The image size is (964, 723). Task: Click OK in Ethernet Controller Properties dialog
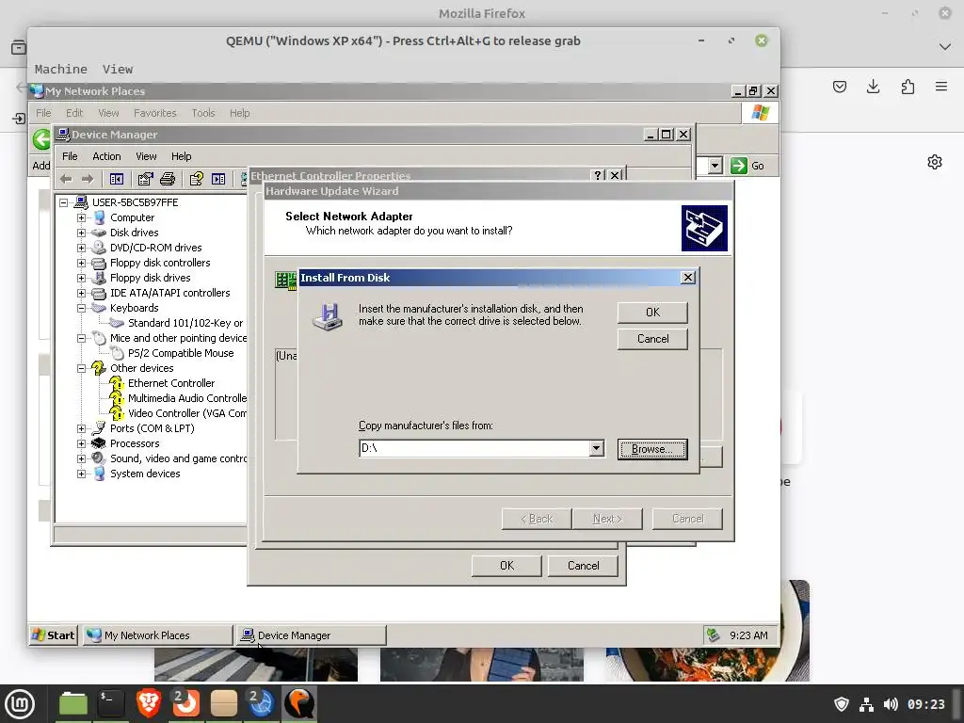[506, 566]
